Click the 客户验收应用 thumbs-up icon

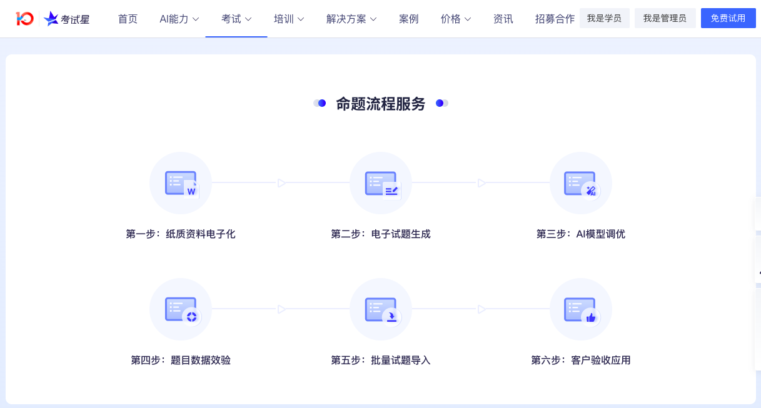click(580, 309)
